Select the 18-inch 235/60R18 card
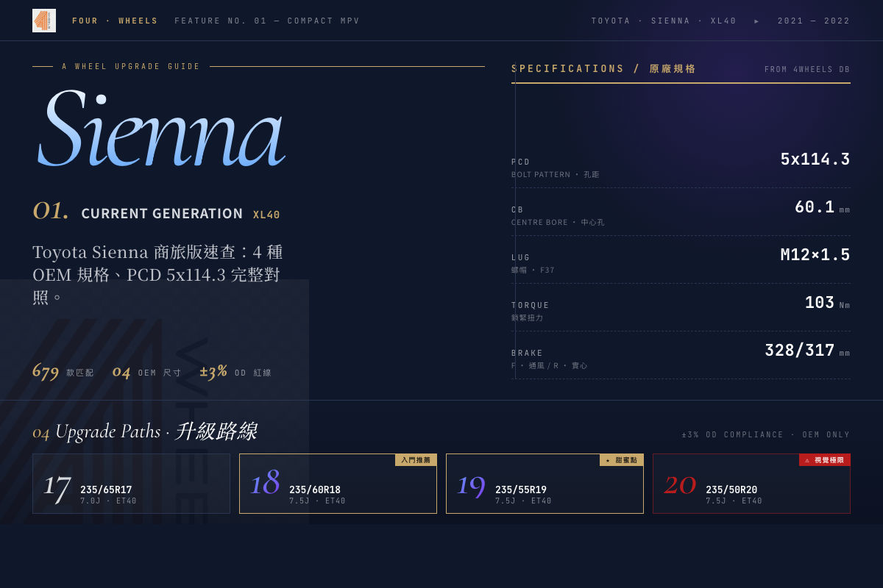This screenshot has height=588, width=883. (338, 484)
